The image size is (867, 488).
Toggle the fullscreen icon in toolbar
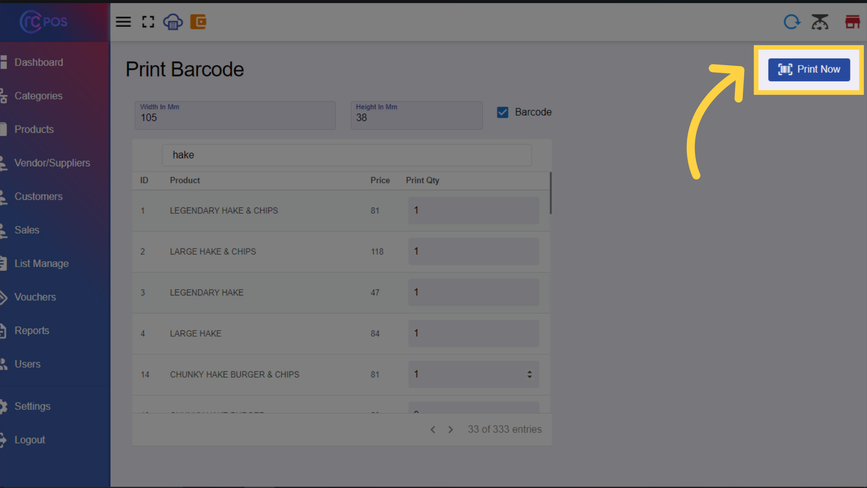click(x=148, y=22)
